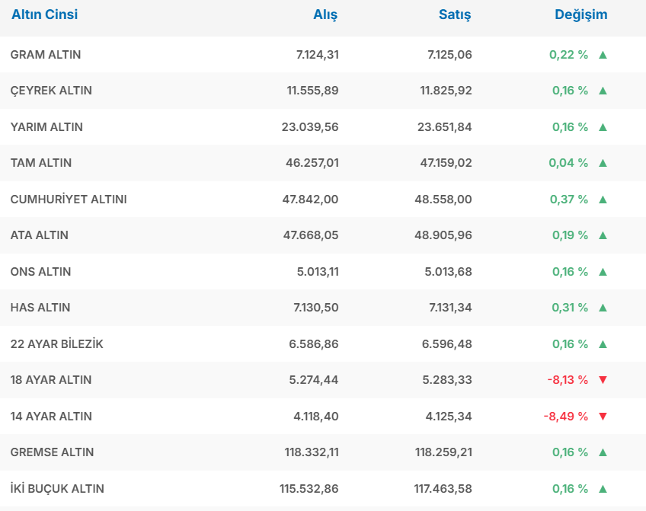Click the Satış column header
The height and width of the screenshot is (511, 646).
tap(455, 14)
